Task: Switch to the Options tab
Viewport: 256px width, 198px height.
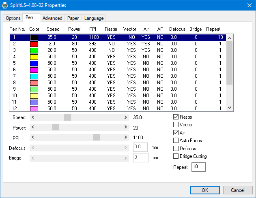Action: 13,18
